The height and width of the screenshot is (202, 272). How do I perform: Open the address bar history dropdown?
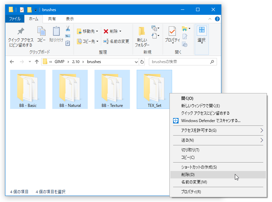tap(136, 62)
